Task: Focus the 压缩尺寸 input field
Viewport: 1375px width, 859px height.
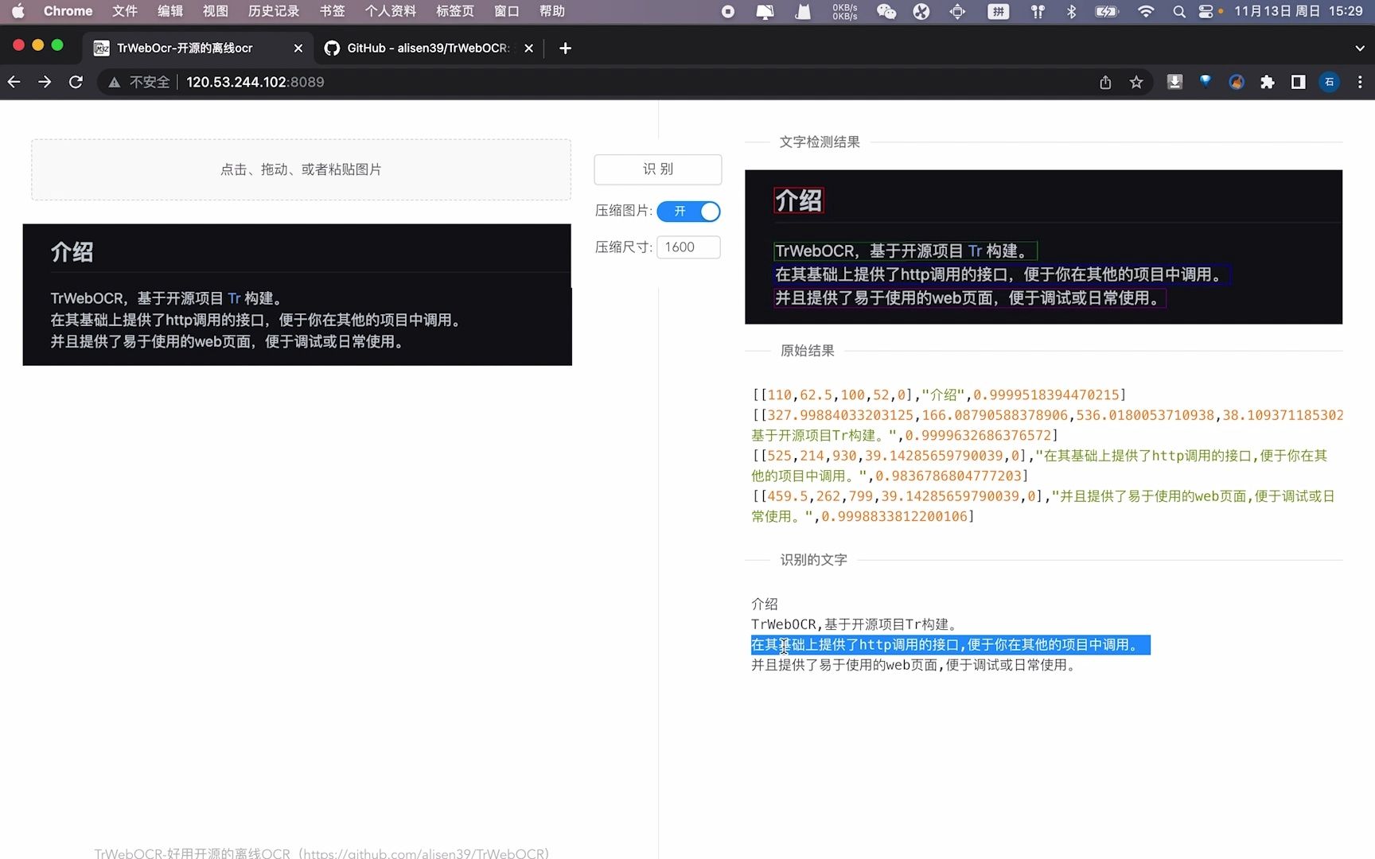Action: pos(689,247)
